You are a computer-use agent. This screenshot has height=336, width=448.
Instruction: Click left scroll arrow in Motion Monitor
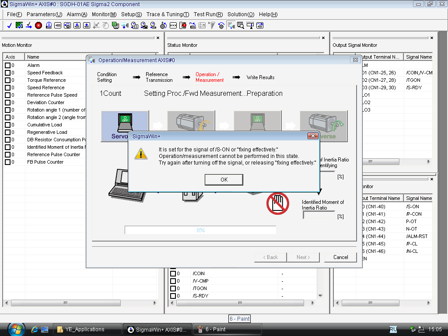point(7,303)
